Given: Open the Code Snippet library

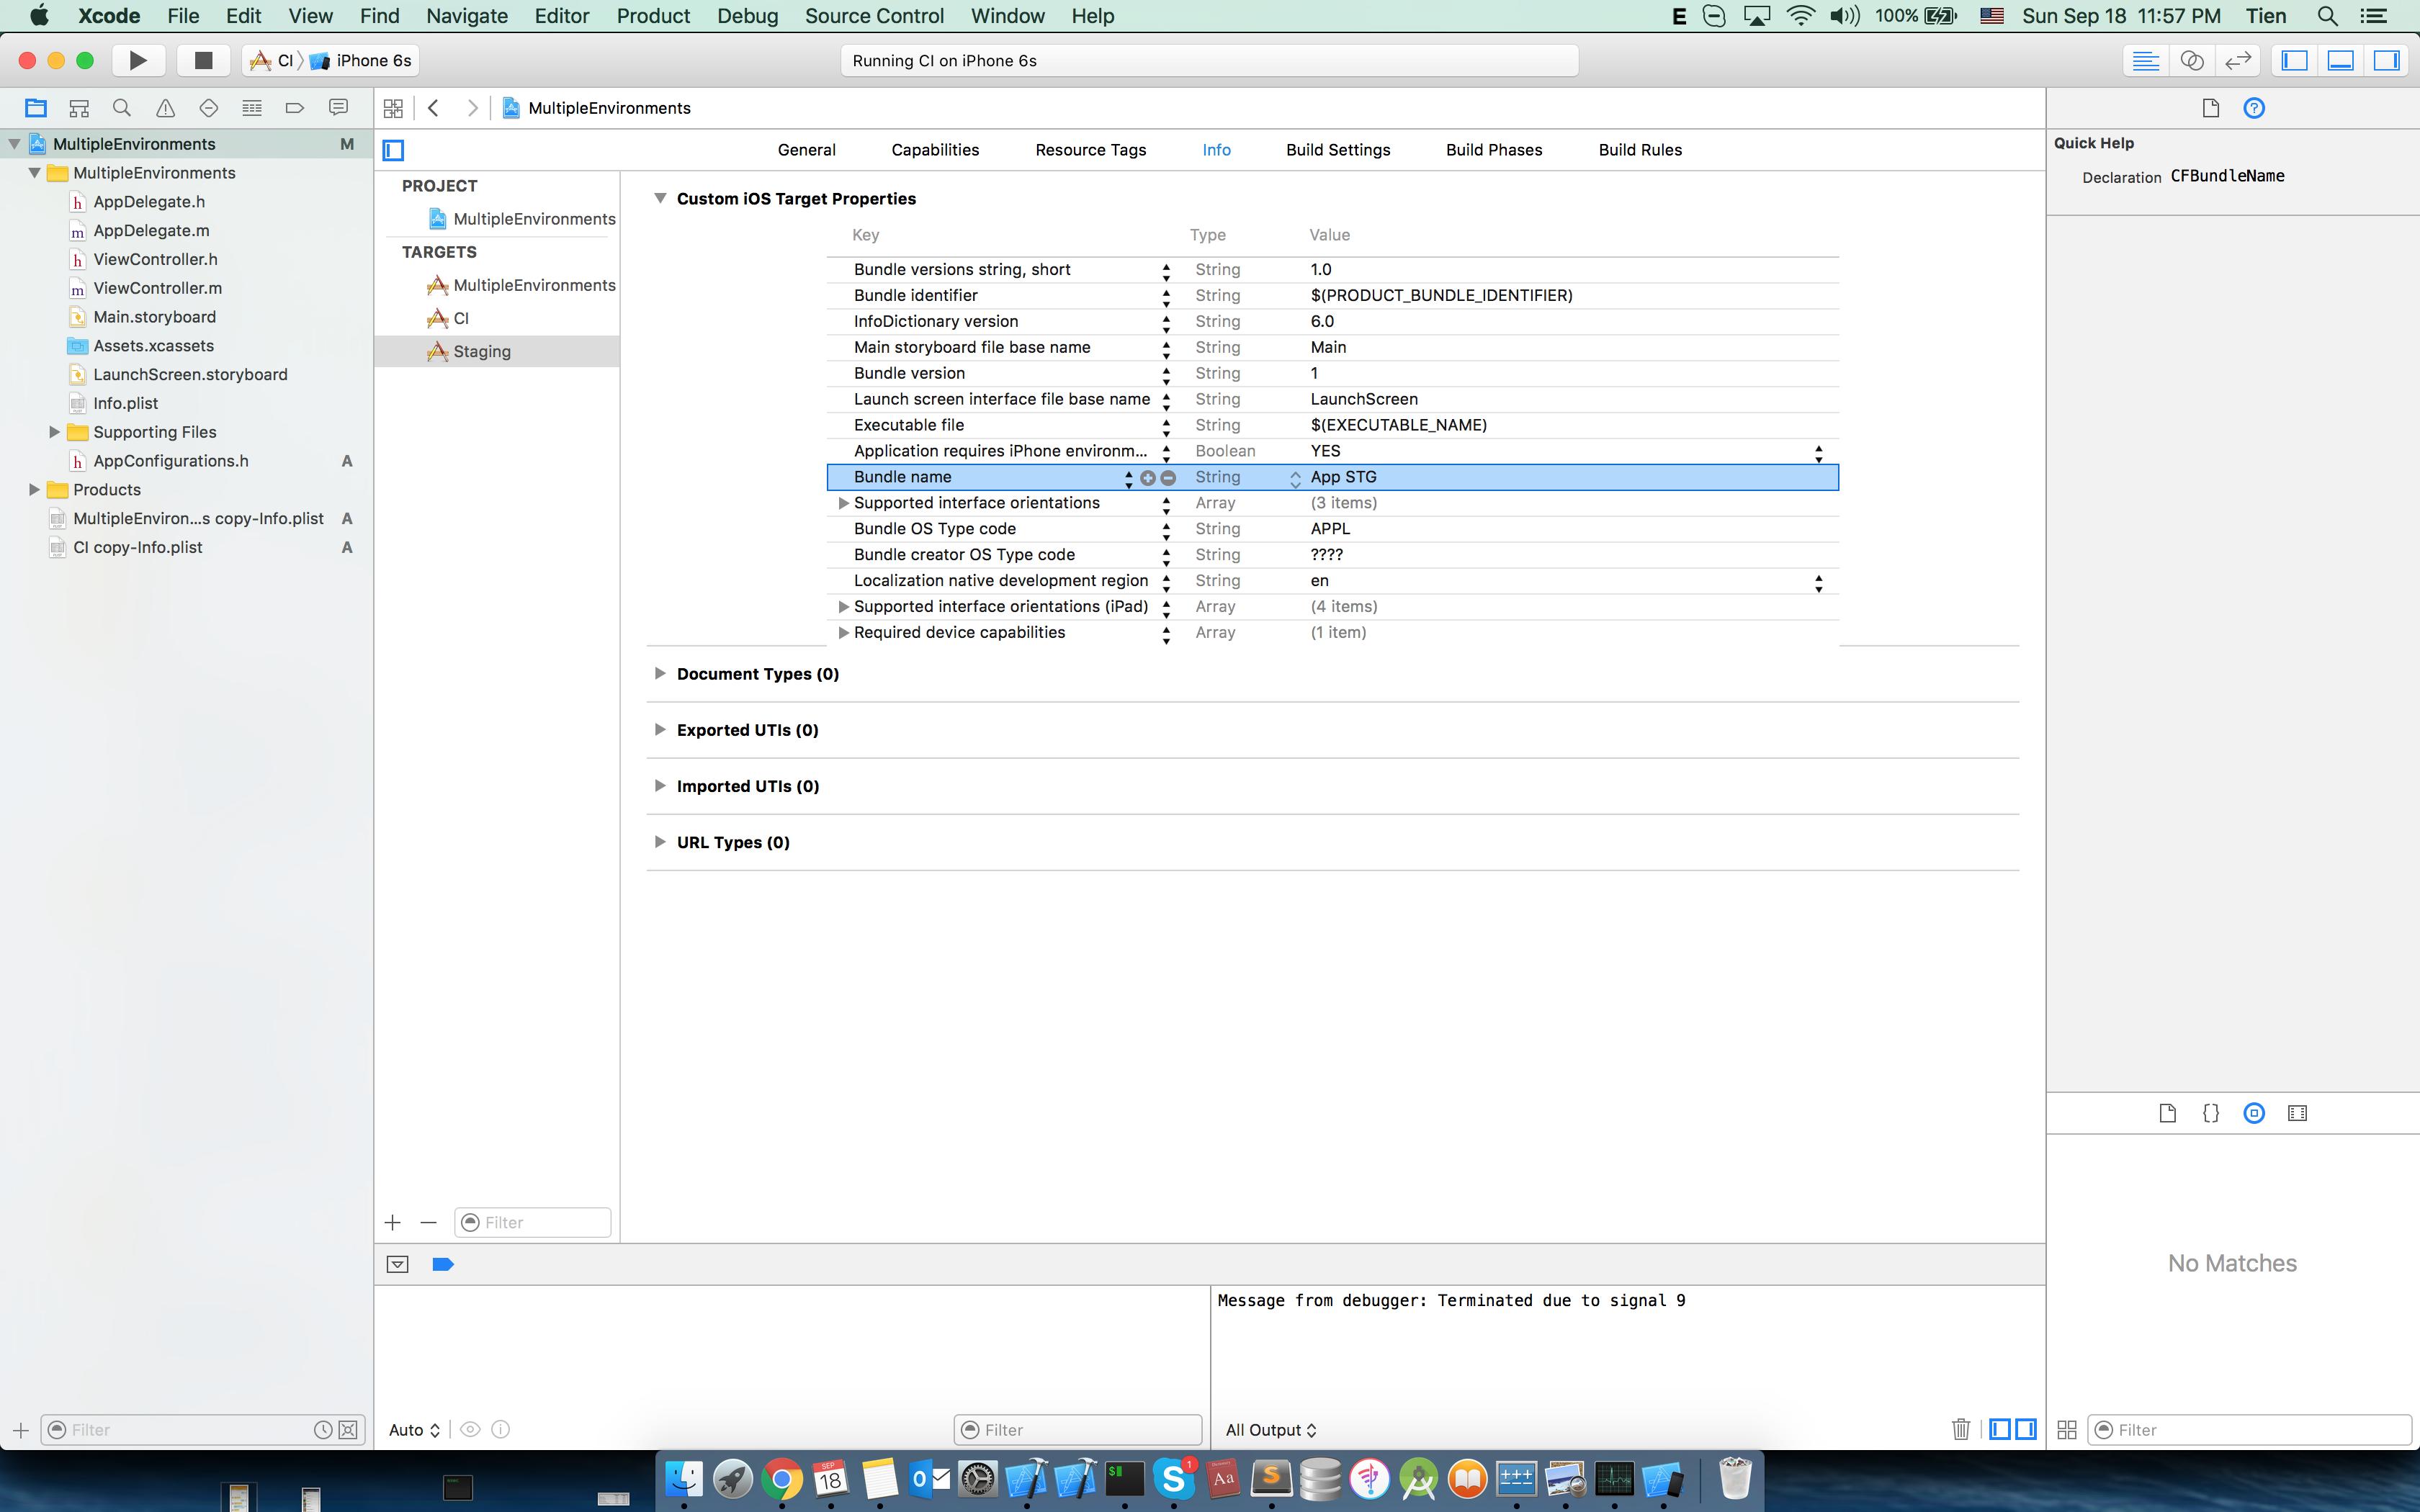Looking at the screenshot, I should click(2211, 1113).
